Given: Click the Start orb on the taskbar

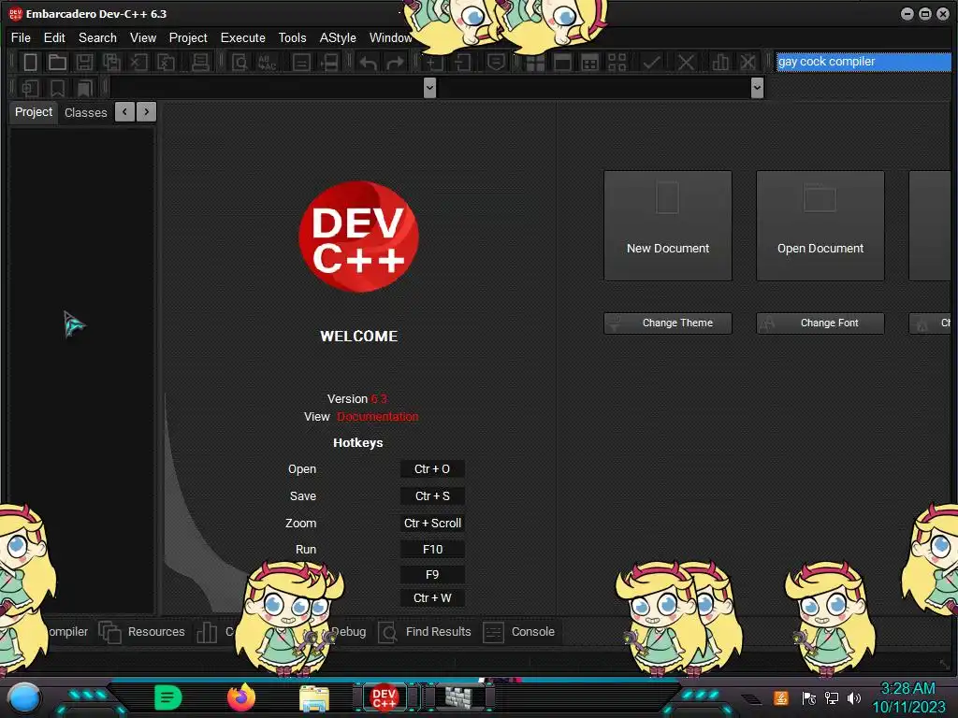Looking at the screenshot, I should (23, 697).
